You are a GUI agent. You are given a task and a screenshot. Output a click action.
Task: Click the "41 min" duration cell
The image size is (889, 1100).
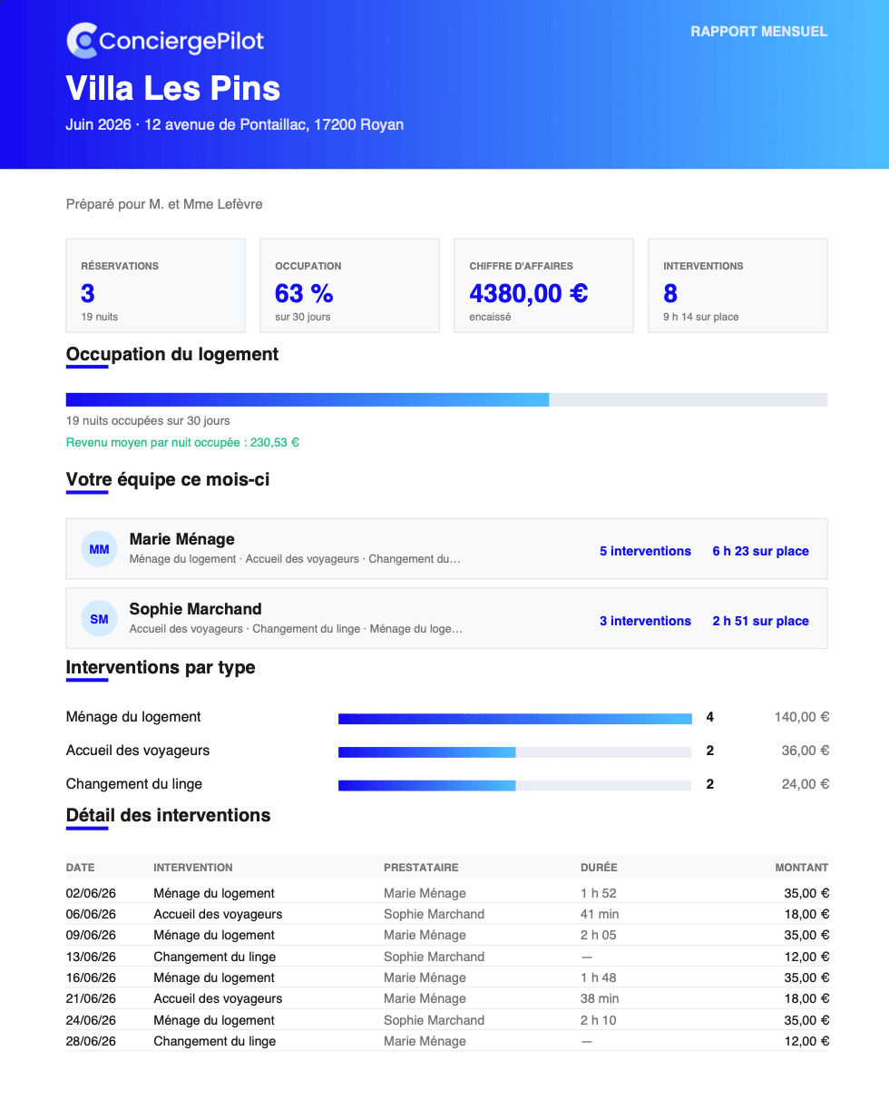point(600,914)
